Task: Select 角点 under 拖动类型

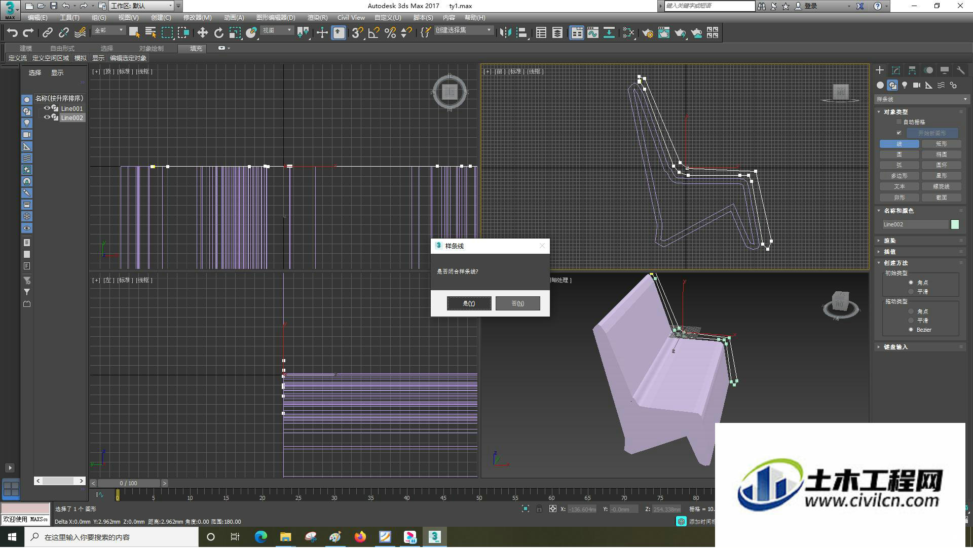Action: 911,311
